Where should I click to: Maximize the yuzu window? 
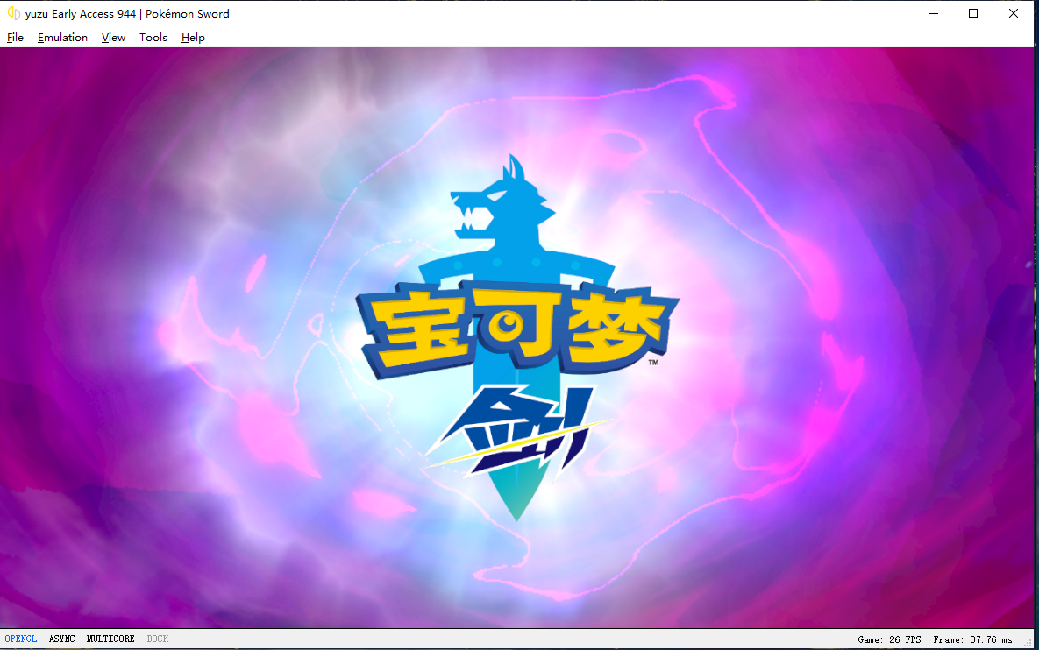pos(973,13)
